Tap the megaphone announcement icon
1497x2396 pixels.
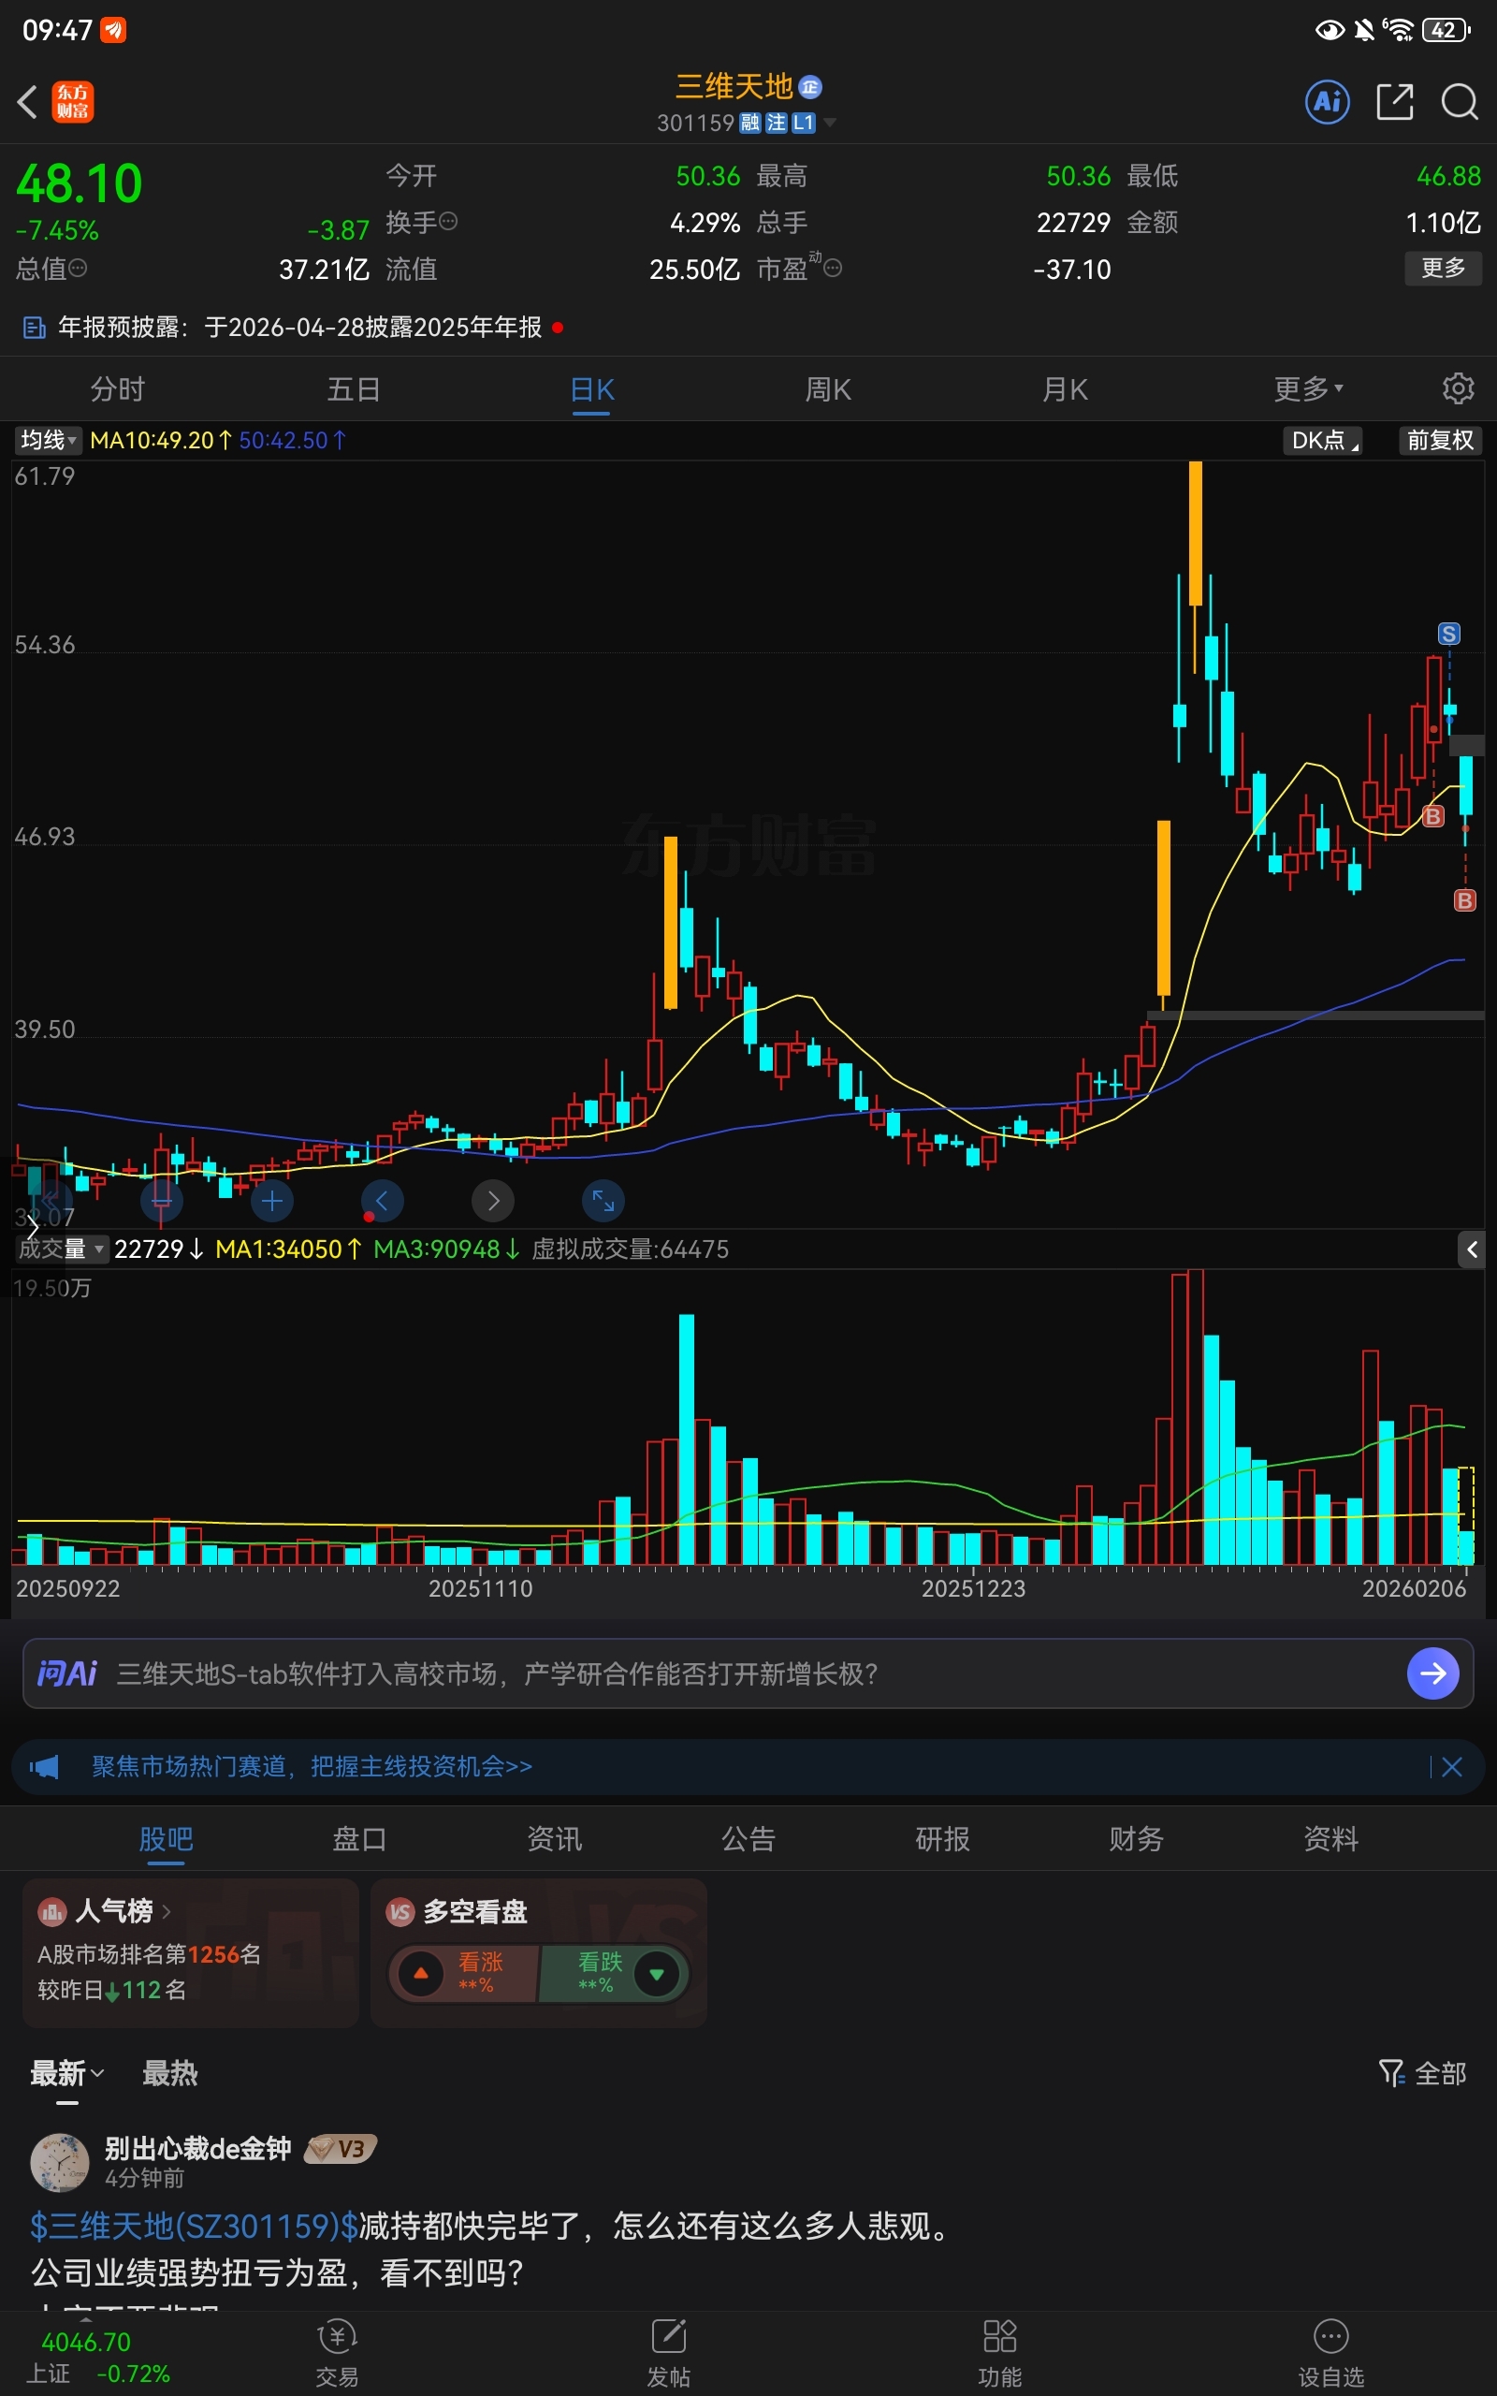click(x=45, y=1766)
